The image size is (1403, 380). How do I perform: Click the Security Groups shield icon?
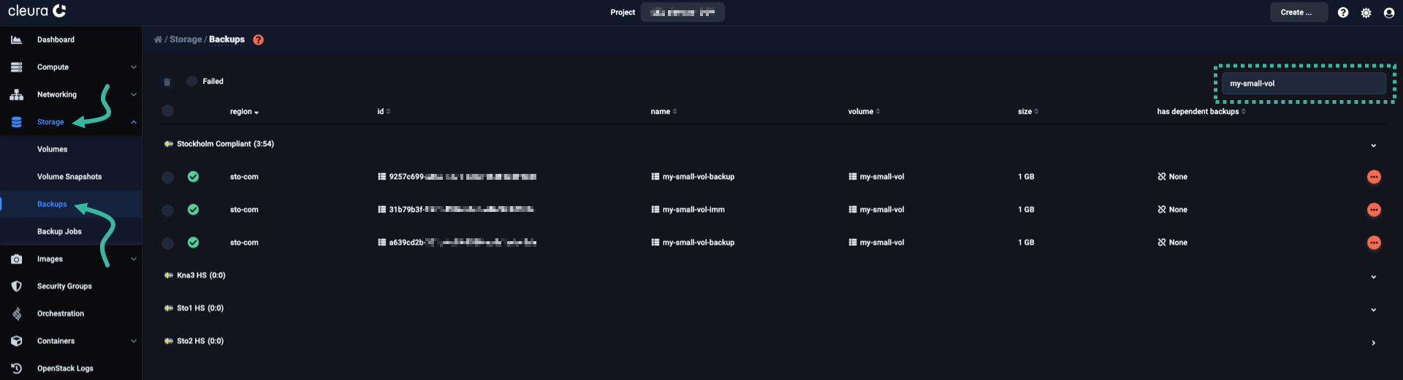tap(16, 286)
